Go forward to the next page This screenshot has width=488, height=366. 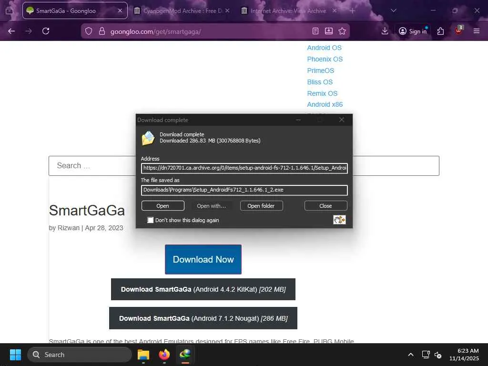point(28,31)
